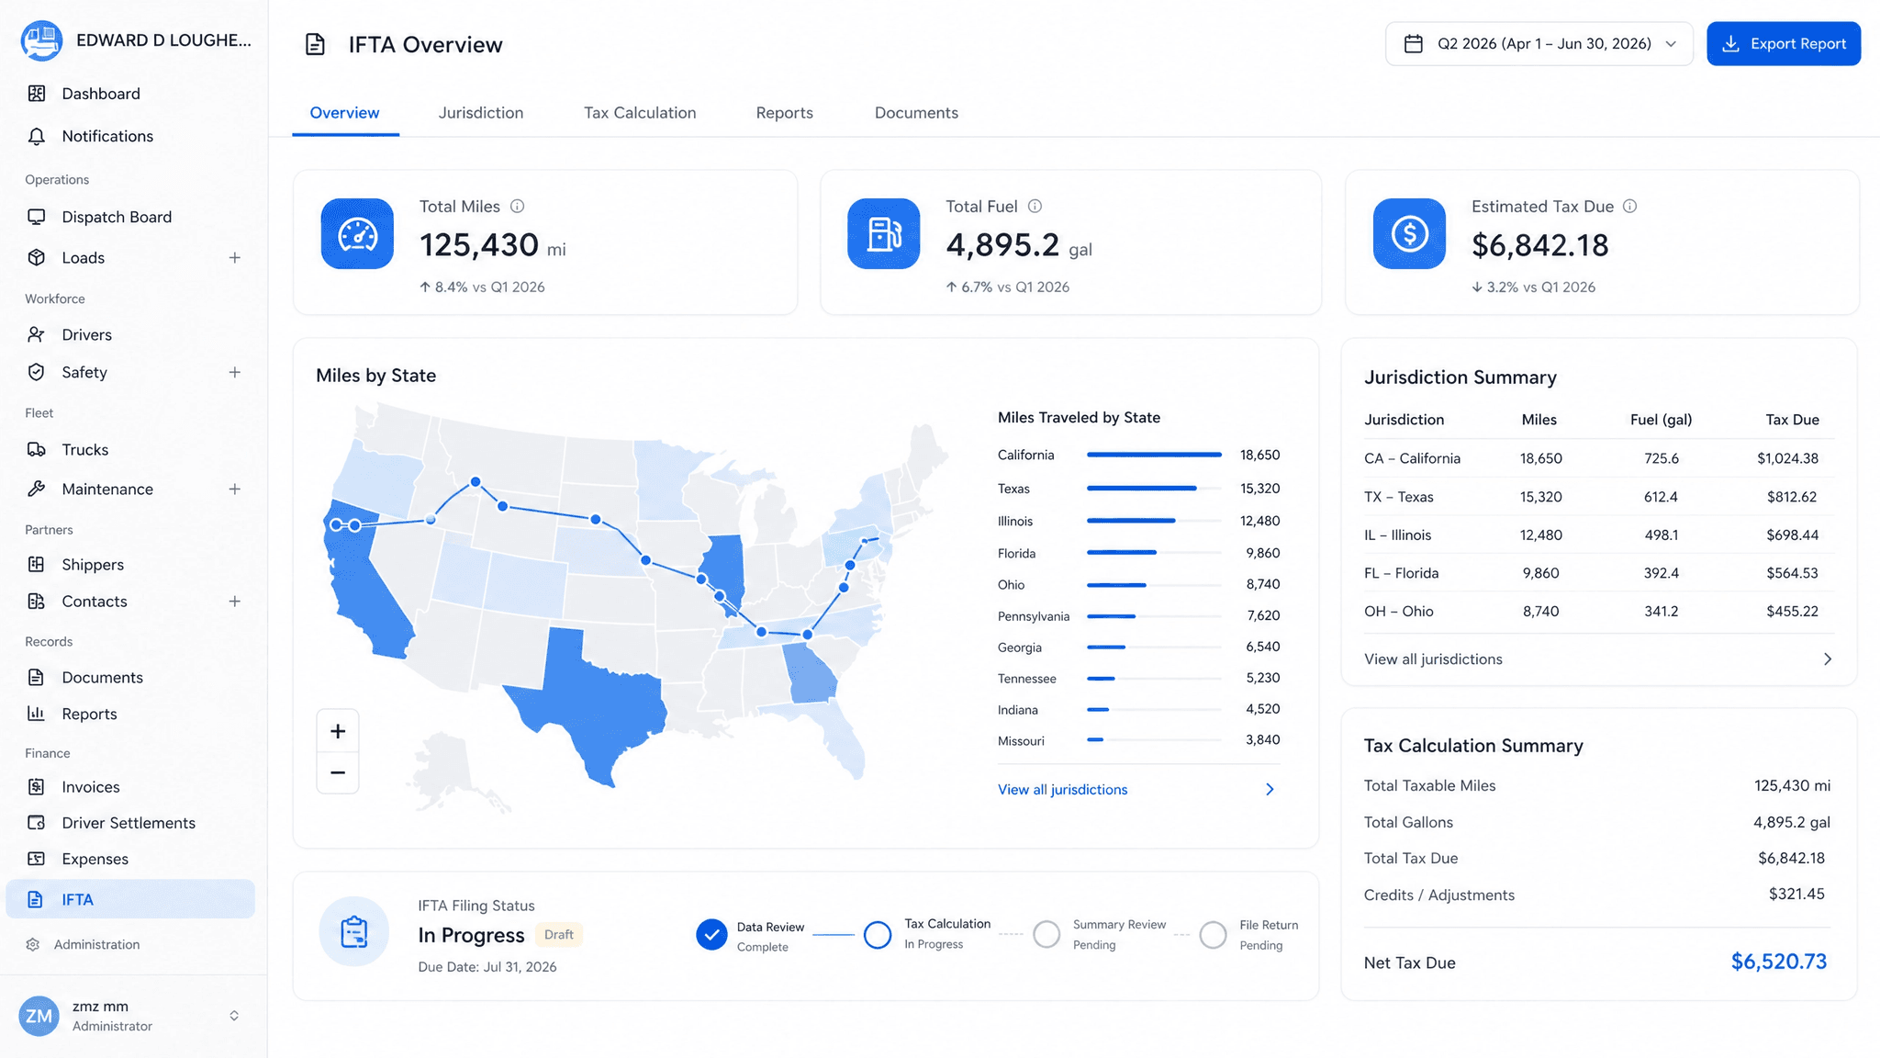
Task: Click arrow in Jurisdiction Summary footer
Action: 1827,659
